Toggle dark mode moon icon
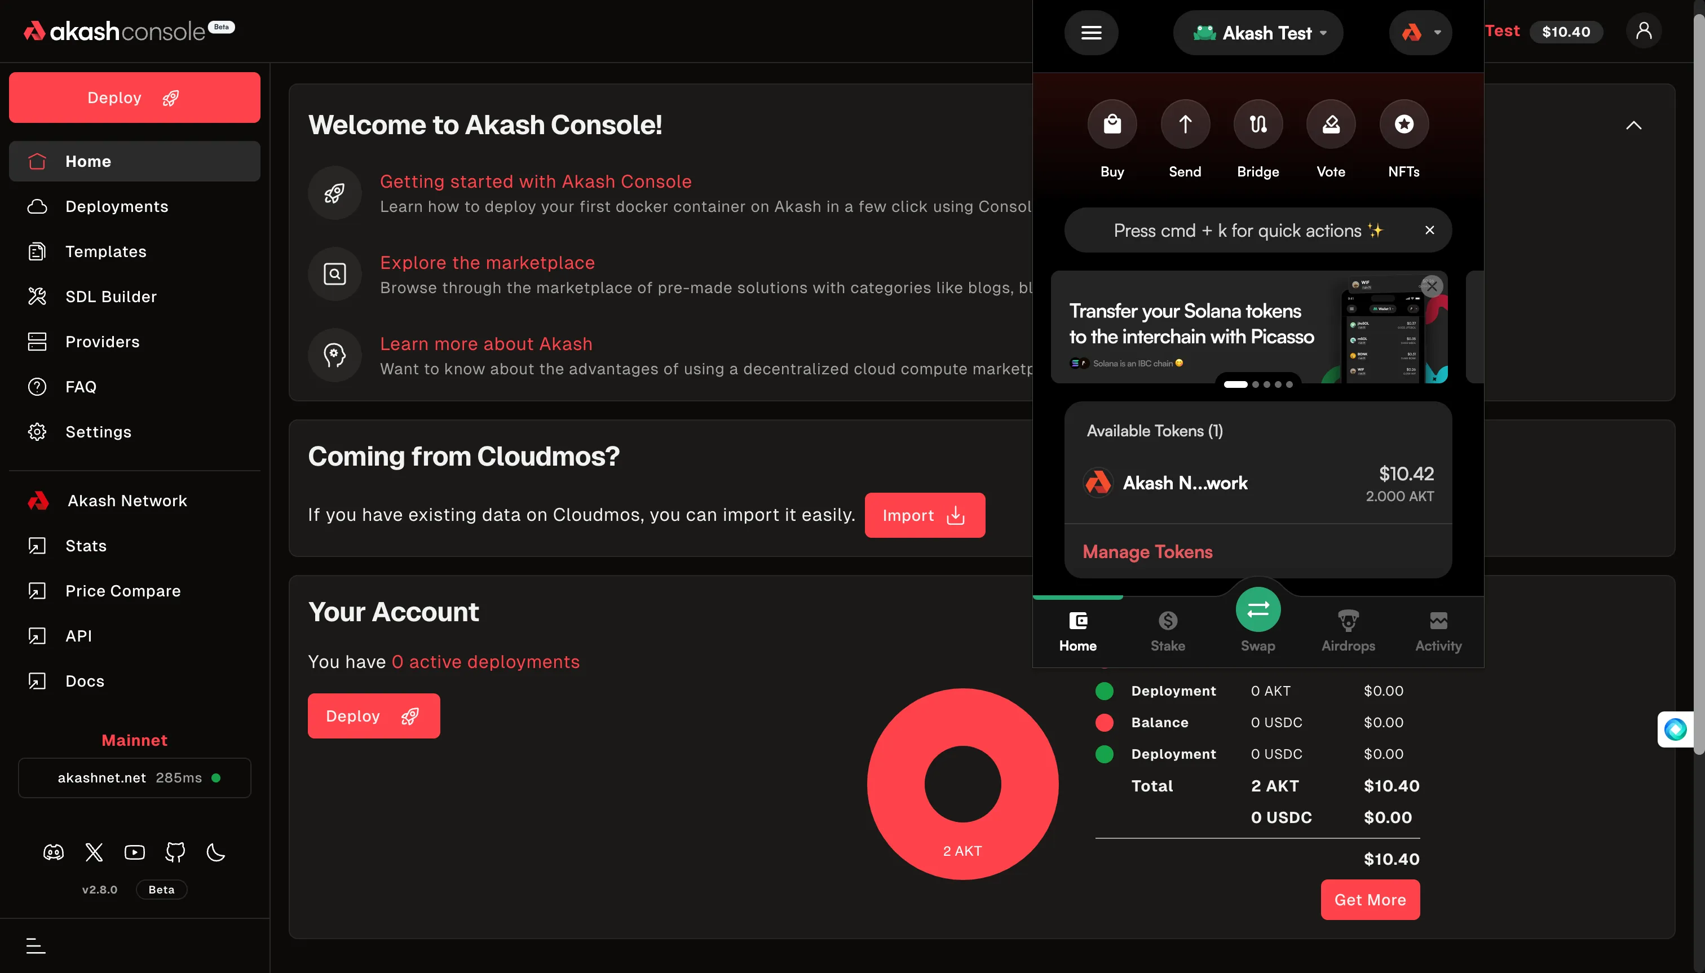Image resolution: width=1705 pixels, height=973 pixels. click(x=216, y=852)
